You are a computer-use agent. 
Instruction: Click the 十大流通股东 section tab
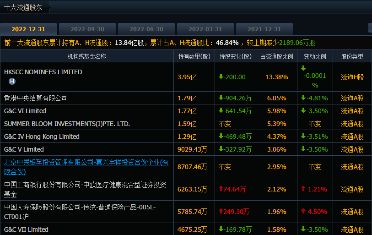coord(23,7)
